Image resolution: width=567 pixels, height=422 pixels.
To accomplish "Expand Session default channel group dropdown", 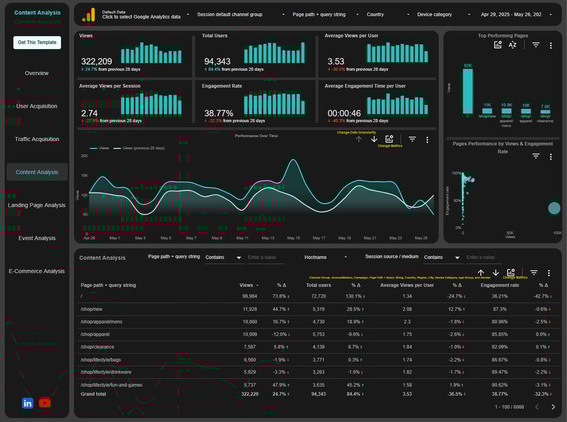I will click(x=240, y=15).
